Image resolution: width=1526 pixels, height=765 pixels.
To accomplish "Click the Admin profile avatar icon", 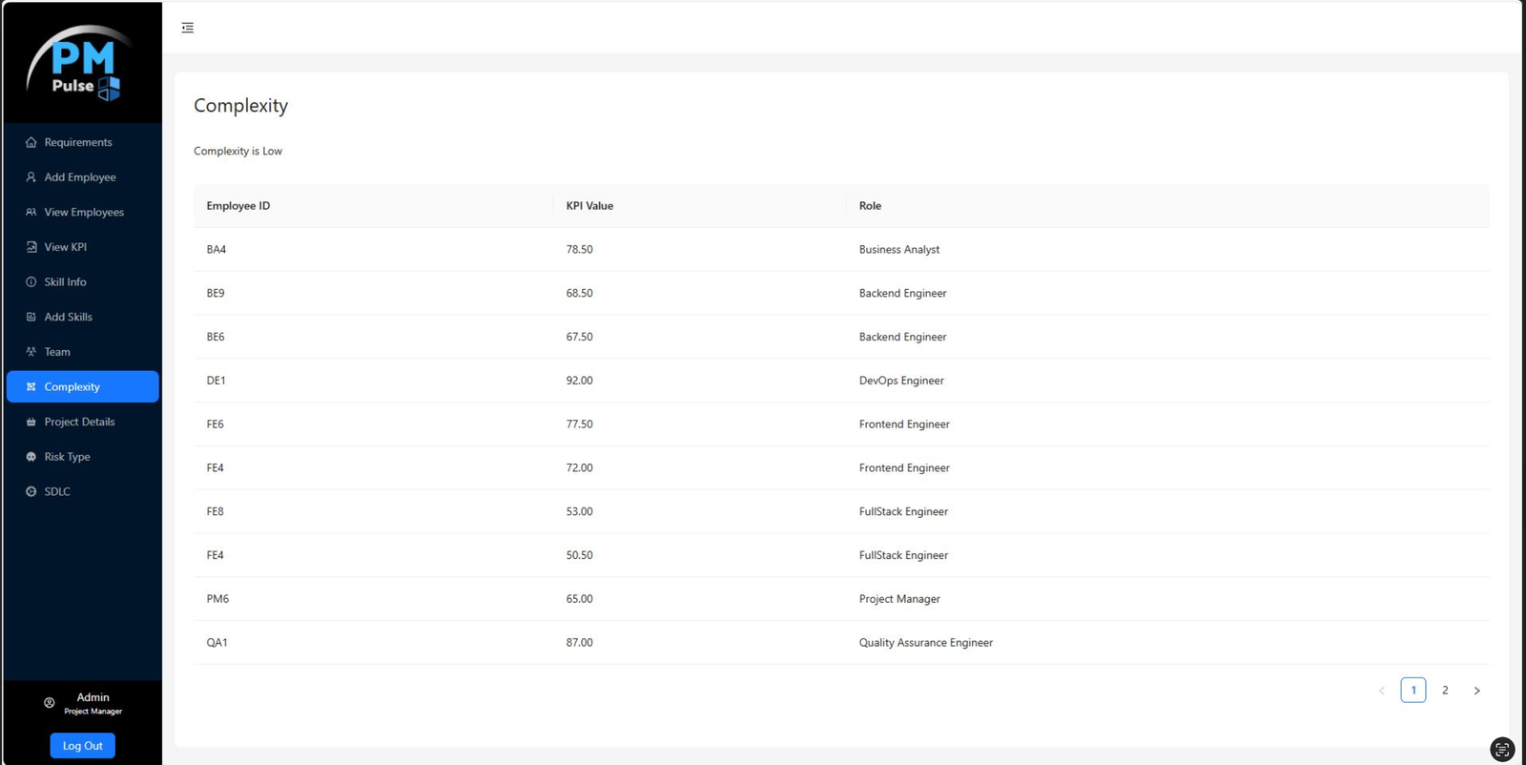I will click(50, 703).
